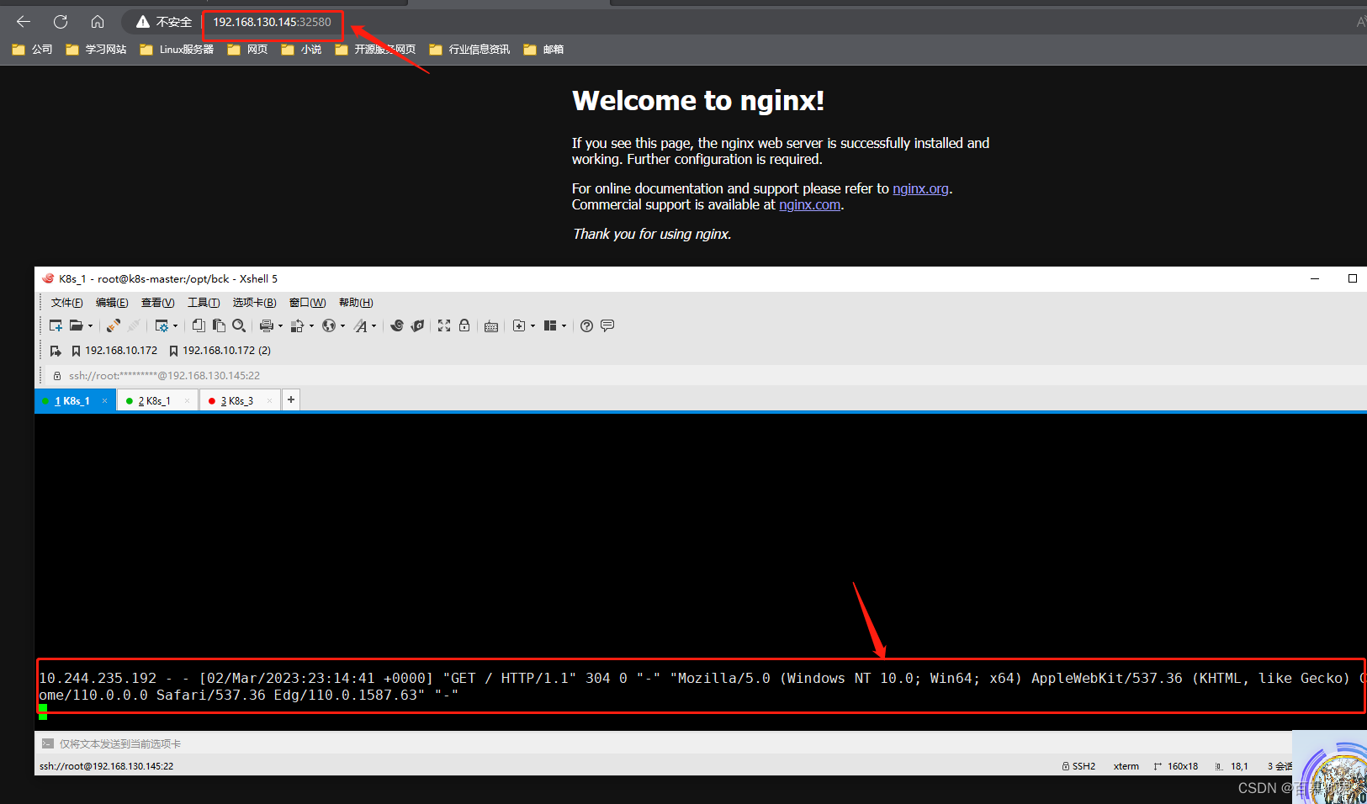Open the 工具(T) menu

pos(204,303)
